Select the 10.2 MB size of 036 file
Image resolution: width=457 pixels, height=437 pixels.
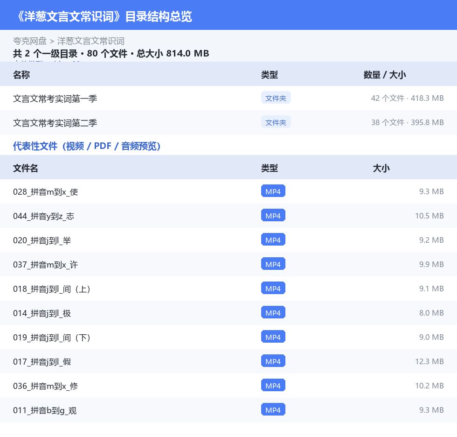coord(429,386)
